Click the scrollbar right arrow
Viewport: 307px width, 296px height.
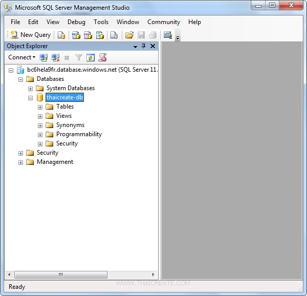153,274
